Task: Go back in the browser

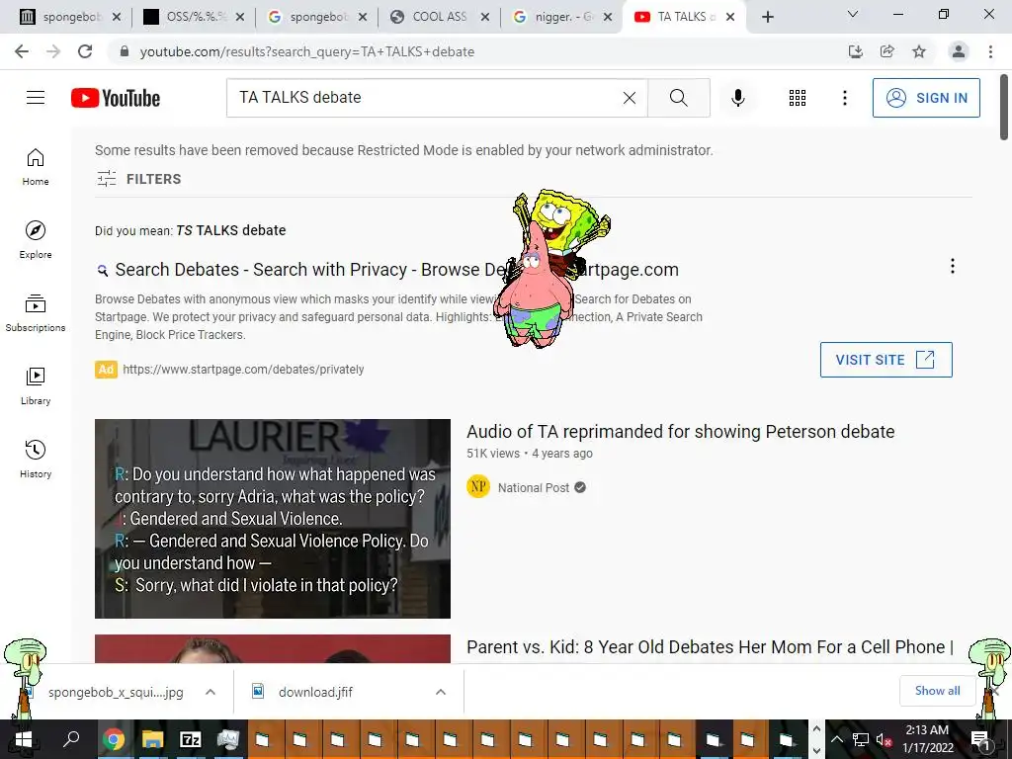Action: coord(22,51)
